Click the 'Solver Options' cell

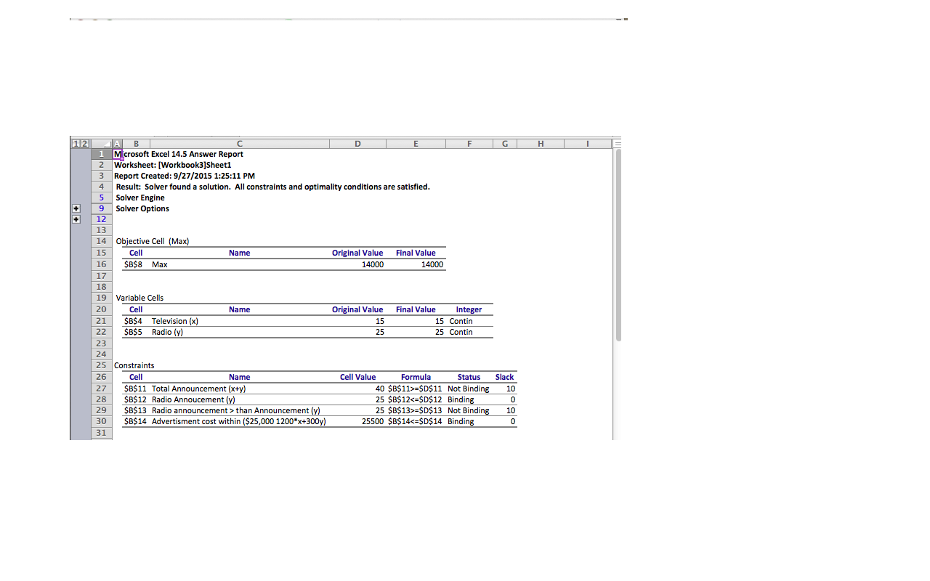click(x=142, y=208)
